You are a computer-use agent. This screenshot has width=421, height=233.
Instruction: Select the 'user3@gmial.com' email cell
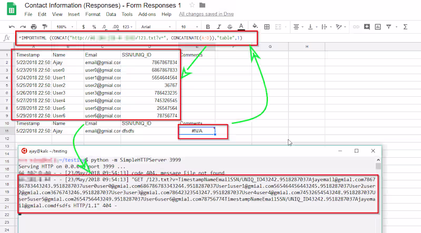(x=102, y=93)
